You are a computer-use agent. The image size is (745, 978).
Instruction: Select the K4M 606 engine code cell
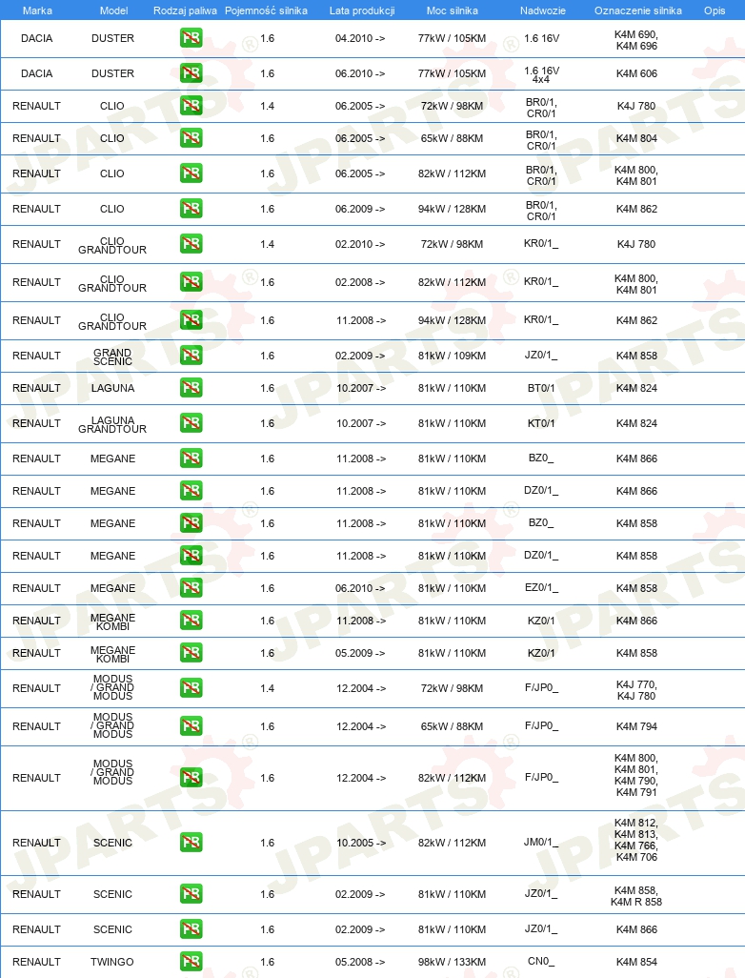coord(636,73)
